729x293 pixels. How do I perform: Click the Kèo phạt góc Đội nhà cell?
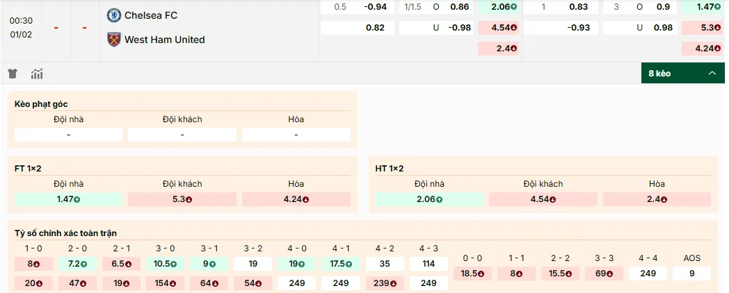point(68,135)
